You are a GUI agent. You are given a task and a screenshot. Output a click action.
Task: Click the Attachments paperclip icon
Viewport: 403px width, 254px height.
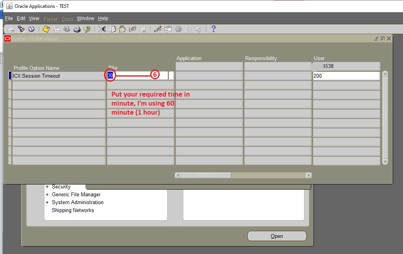(188, 29)
